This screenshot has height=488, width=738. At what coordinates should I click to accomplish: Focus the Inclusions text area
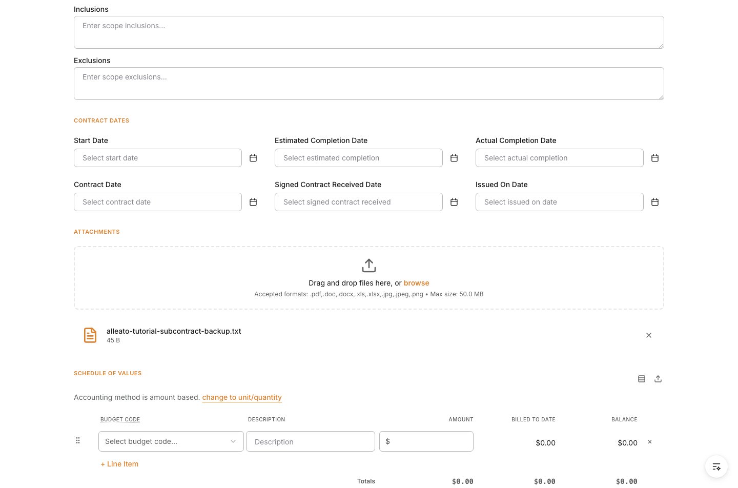369,32
